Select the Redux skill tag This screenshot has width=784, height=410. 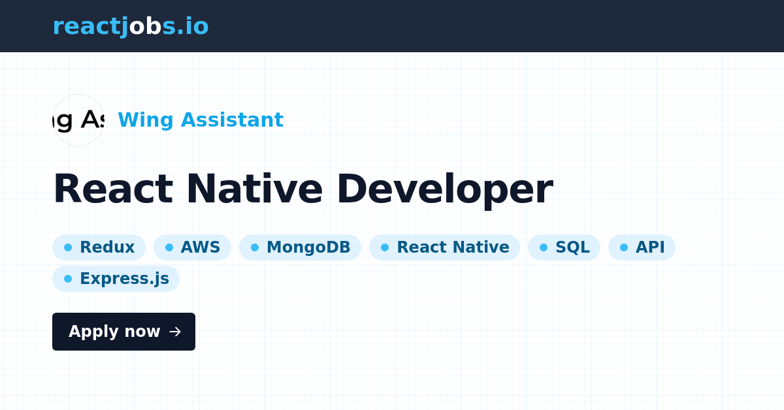coord(99,247)
